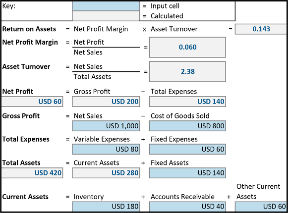This screenshot has width=288, height=213.
Task: Click the Net Profit USD 60 calculated cell
Action: (32, 102)
